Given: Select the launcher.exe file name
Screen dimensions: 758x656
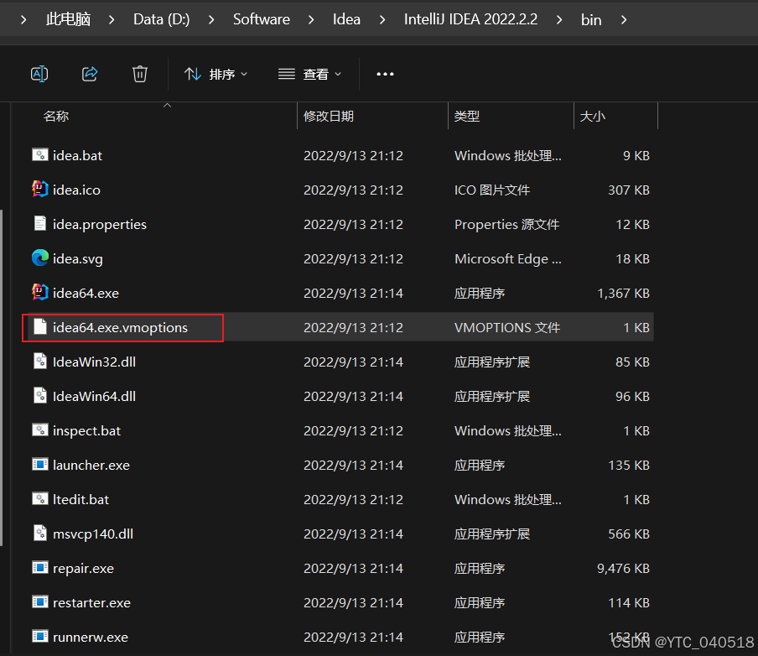Looking at the screenshot, I should coord(91,465).
